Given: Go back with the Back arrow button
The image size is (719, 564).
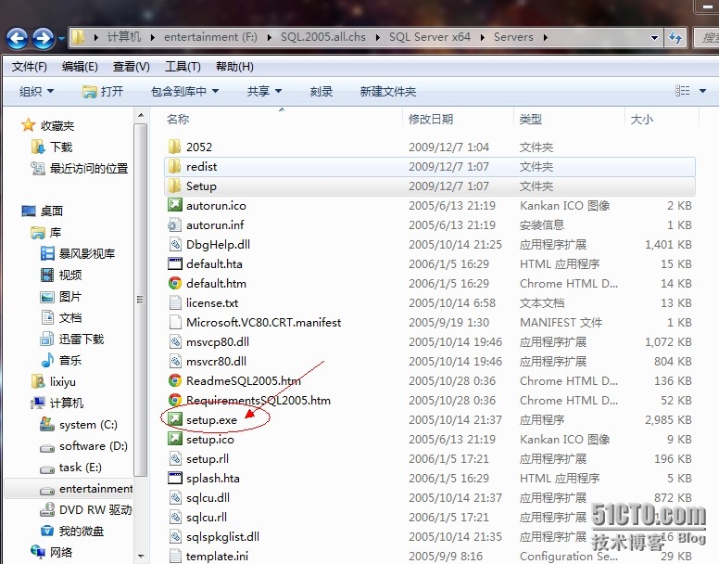Looking at the screenshot, I should pyautogui.click(x=18, y=38).
